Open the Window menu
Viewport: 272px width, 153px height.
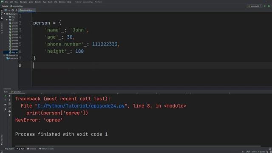click(62, 2)
